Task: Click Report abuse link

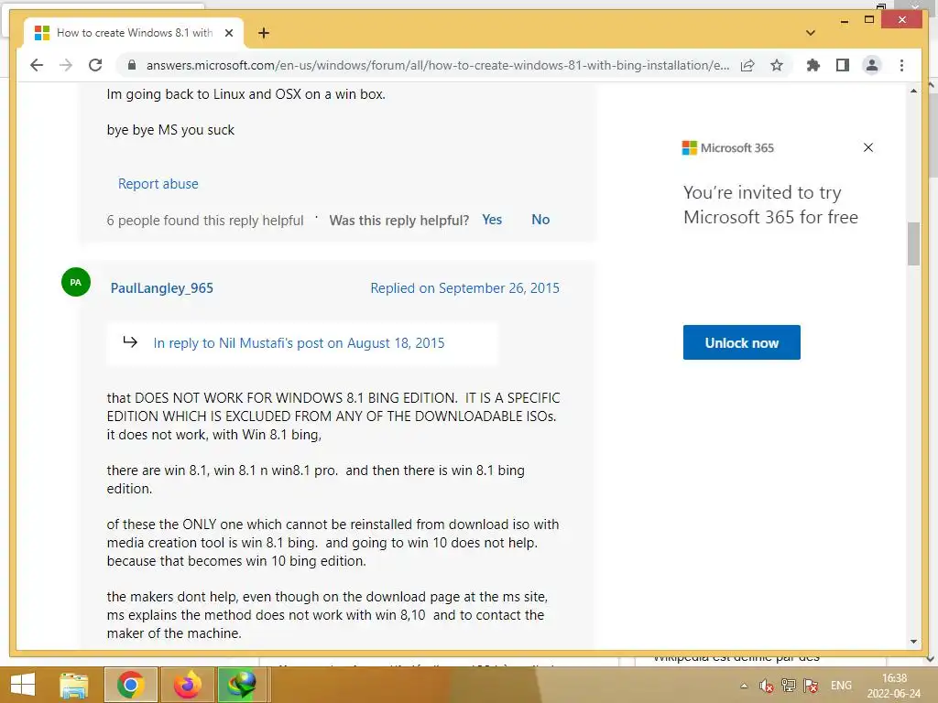Action: 158,183
